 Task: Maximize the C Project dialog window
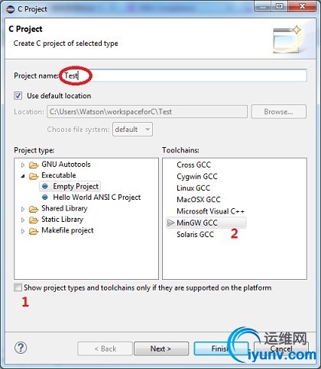(x=280, y=6)
